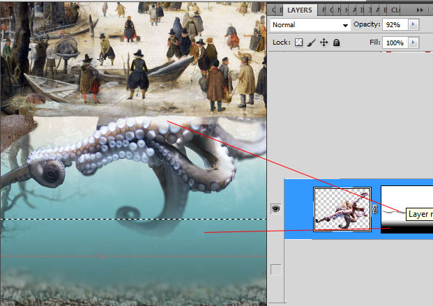Select the octopus layer's mask thumbnail
This screenshot has height=306, width=433.
[x=407, y=210]
